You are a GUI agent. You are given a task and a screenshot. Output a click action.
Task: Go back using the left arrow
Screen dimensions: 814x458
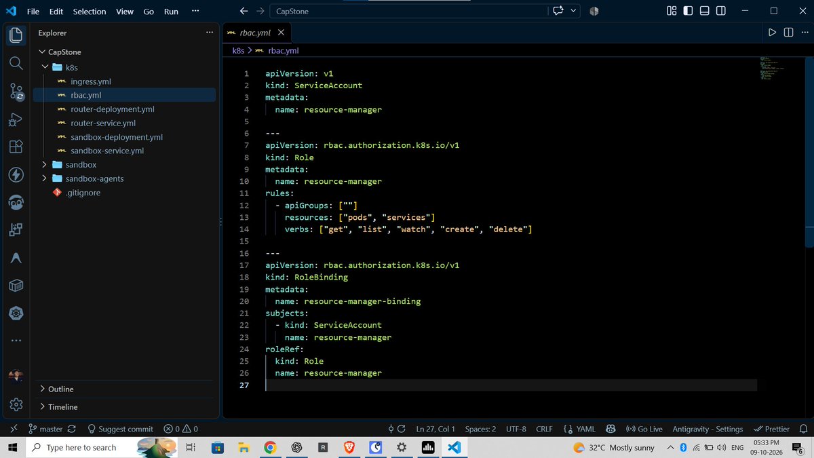(244, 11)
